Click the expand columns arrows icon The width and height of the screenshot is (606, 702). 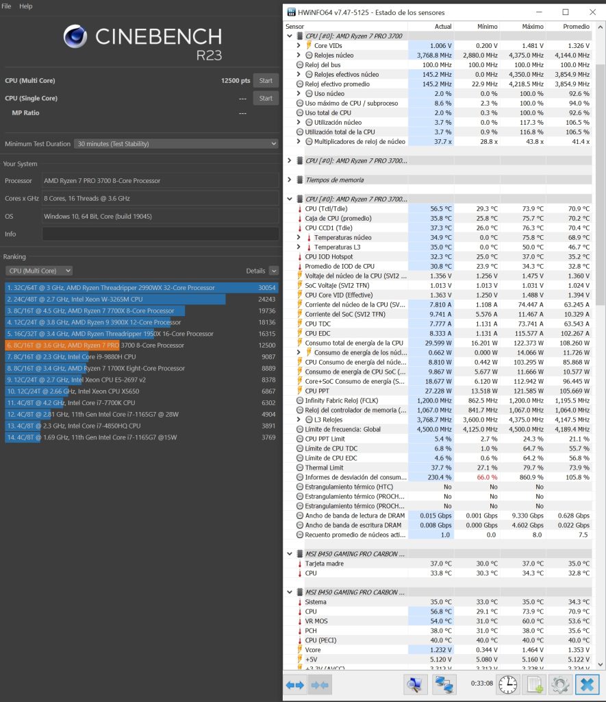[x=294, y=685]
